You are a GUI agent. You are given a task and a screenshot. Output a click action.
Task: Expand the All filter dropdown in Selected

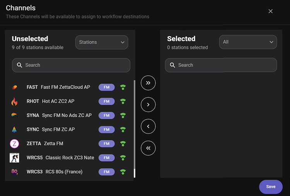point(248,42)
